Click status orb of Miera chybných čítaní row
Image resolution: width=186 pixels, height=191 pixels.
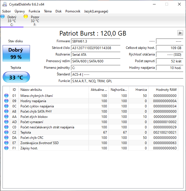6,96
